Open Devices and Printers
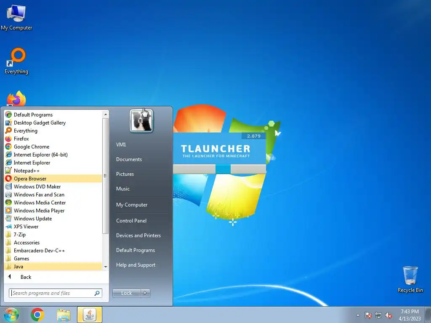 [x=138, y=236]
